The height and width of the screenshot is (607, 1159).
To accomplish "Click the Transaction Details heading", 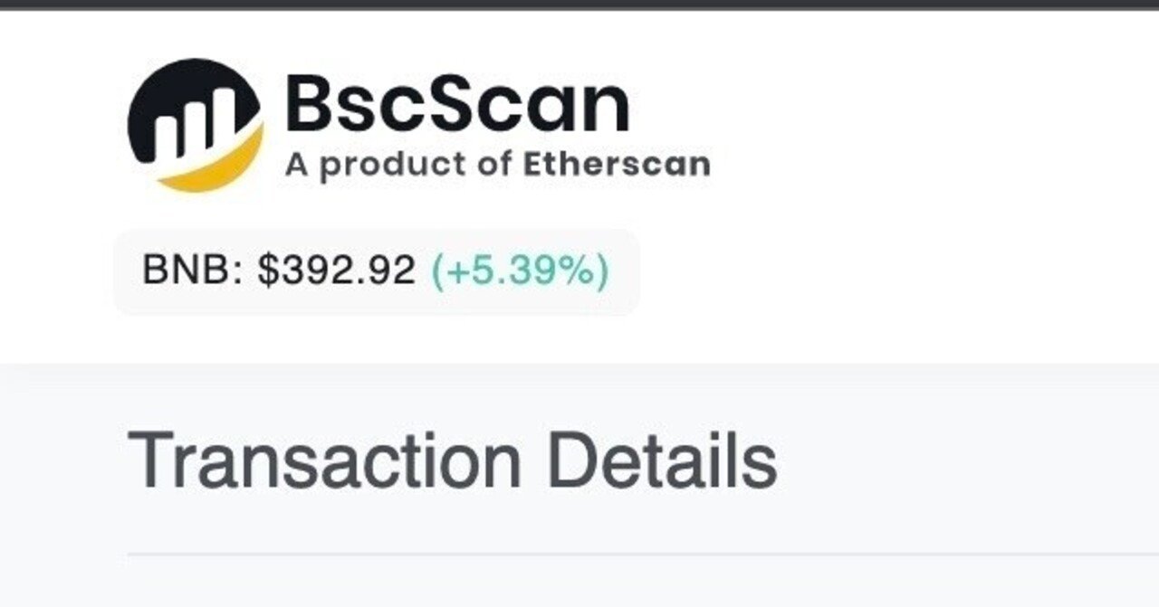I will pyautogui.click(x=452, y=461).
